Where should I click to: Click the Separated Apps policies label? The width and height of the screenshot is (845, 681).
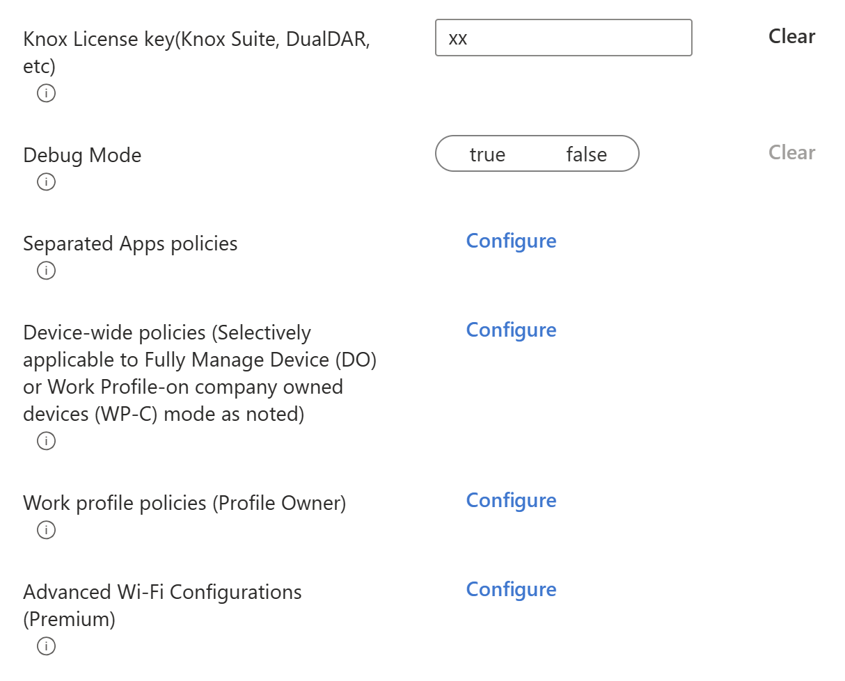tap(130, 243)
